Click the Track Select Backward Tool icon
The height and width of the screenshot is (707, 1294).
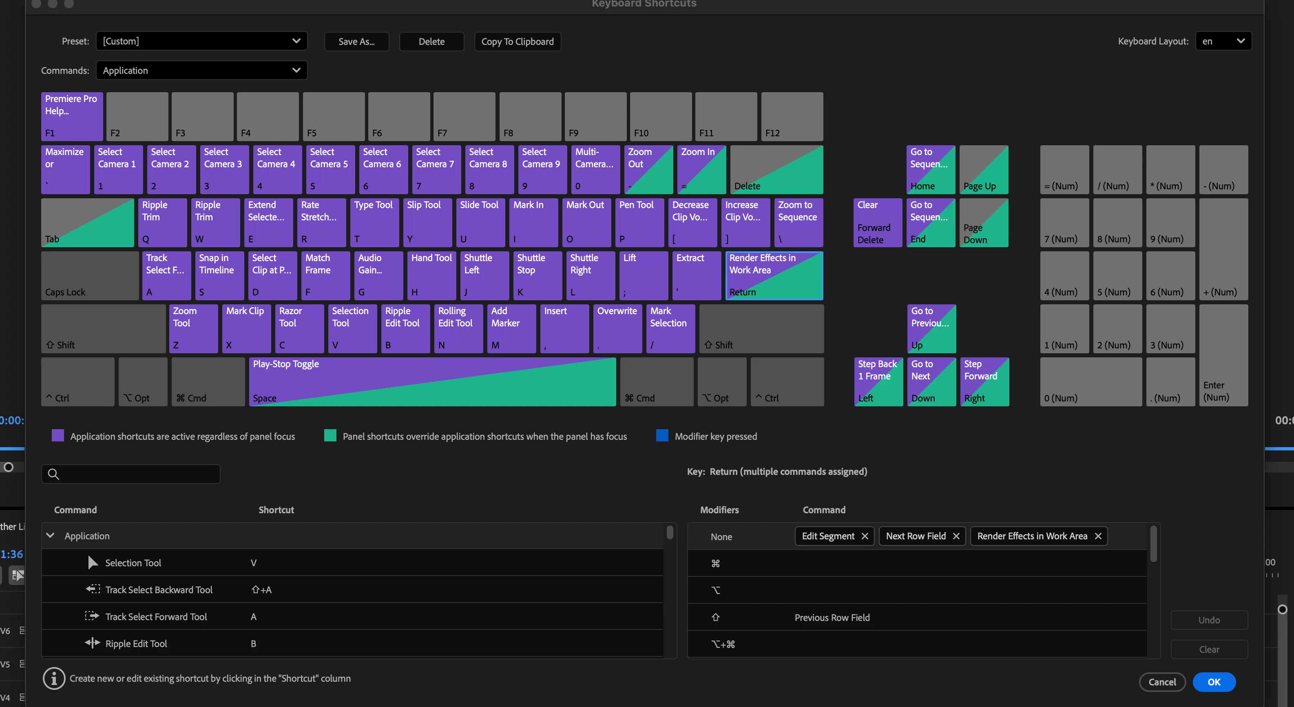93,590
